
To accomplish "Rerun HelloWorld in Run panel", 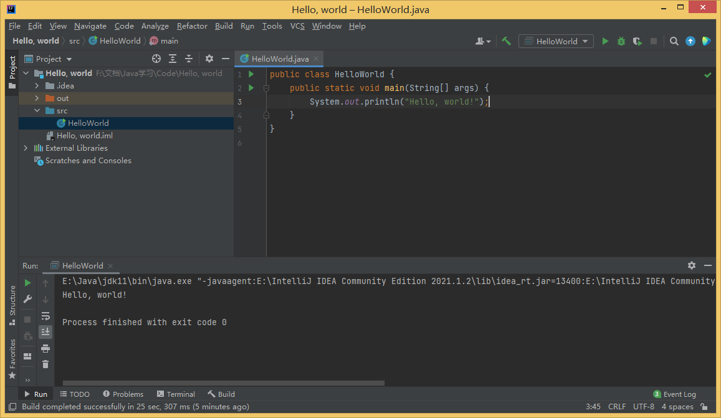I will (27, 283).
